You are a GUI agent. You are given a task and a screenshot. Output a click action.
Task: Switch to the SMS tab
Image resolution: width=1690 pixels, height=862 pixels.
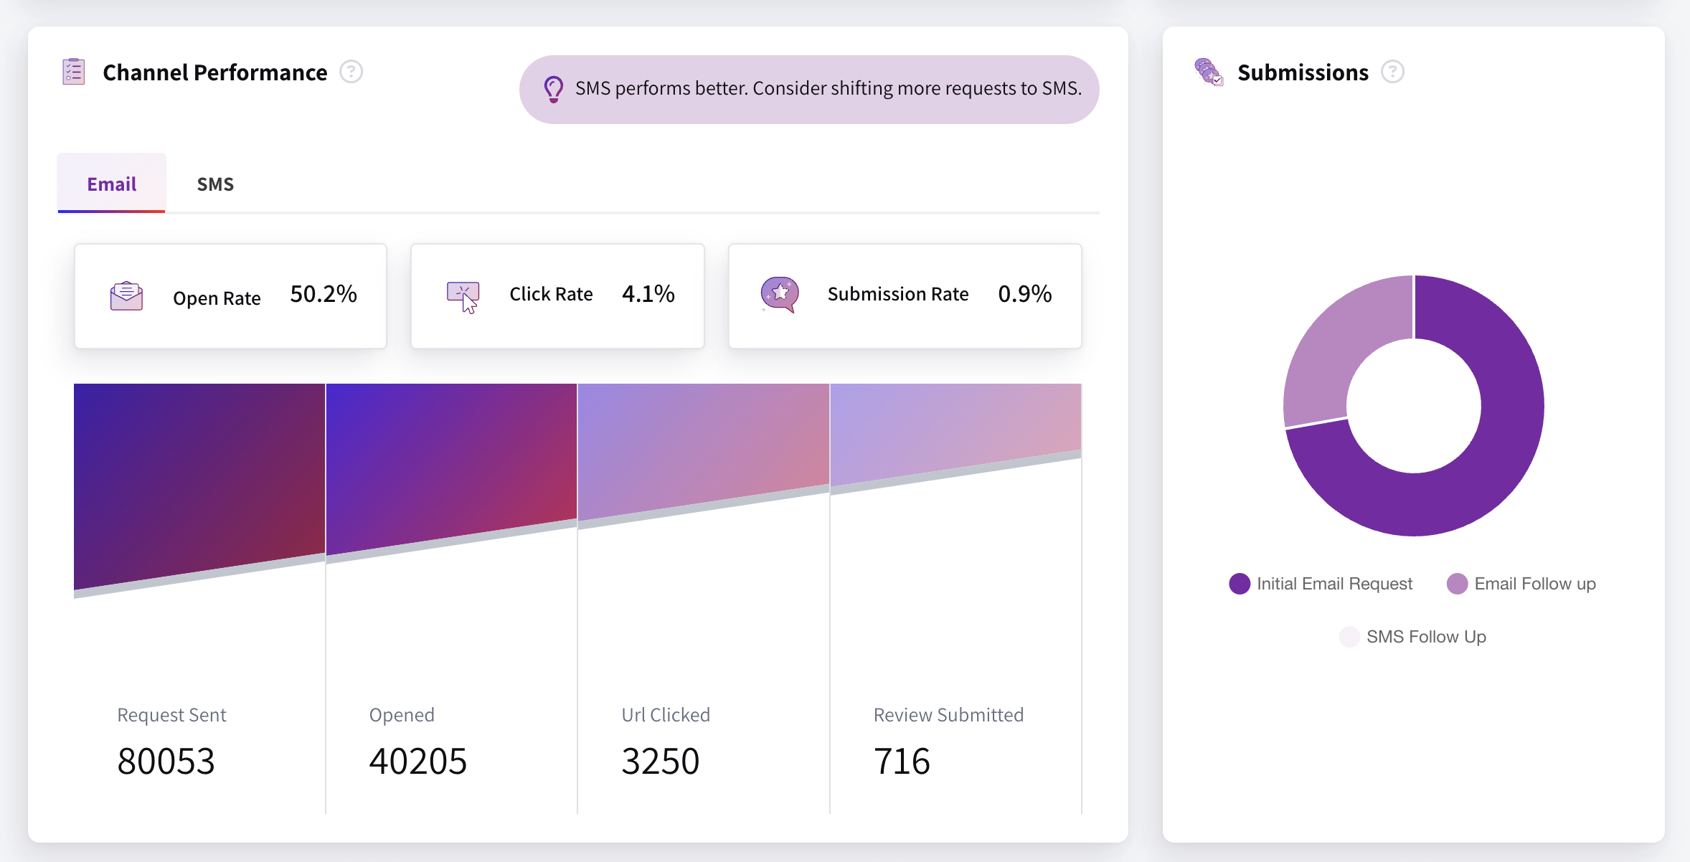[x=215, y=184]
